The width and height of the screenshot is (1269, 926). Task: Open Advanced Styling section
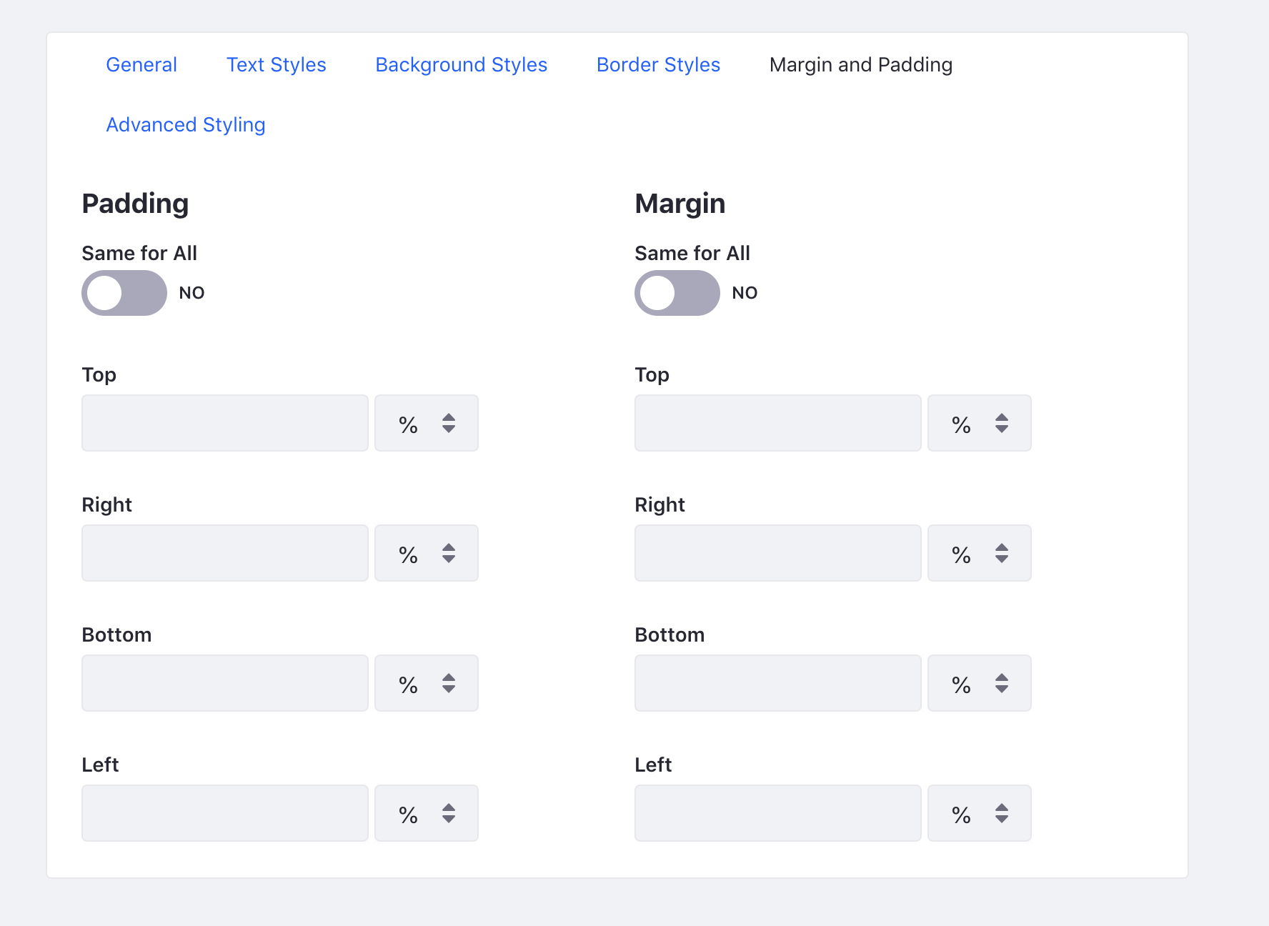(186, 124)
